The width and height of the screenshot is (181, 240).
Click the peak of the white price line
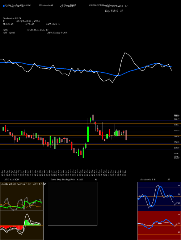tap(125, 53)
